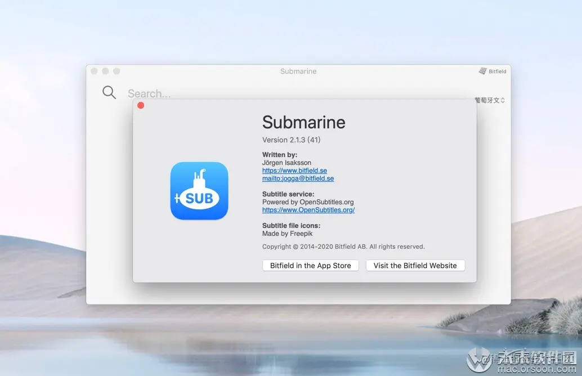Click the Subtitle service: label
The image size is (582, 376).
click(x=288, y=194)
